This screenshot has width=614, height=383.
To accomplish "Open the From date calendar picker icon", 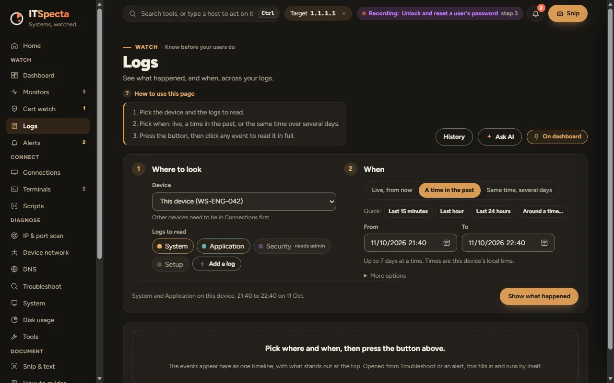I will tap(447, 243).
